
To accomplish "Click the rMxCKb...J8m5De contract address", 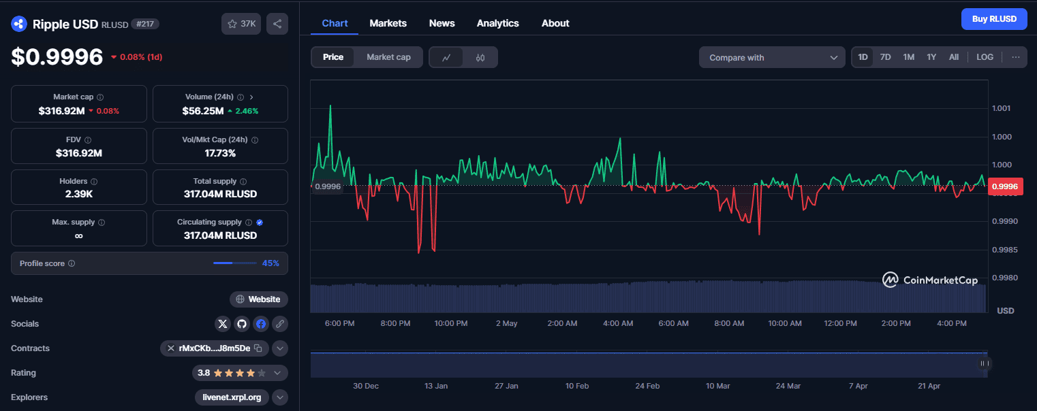I will pyautogui.click(x=214, y=348).
